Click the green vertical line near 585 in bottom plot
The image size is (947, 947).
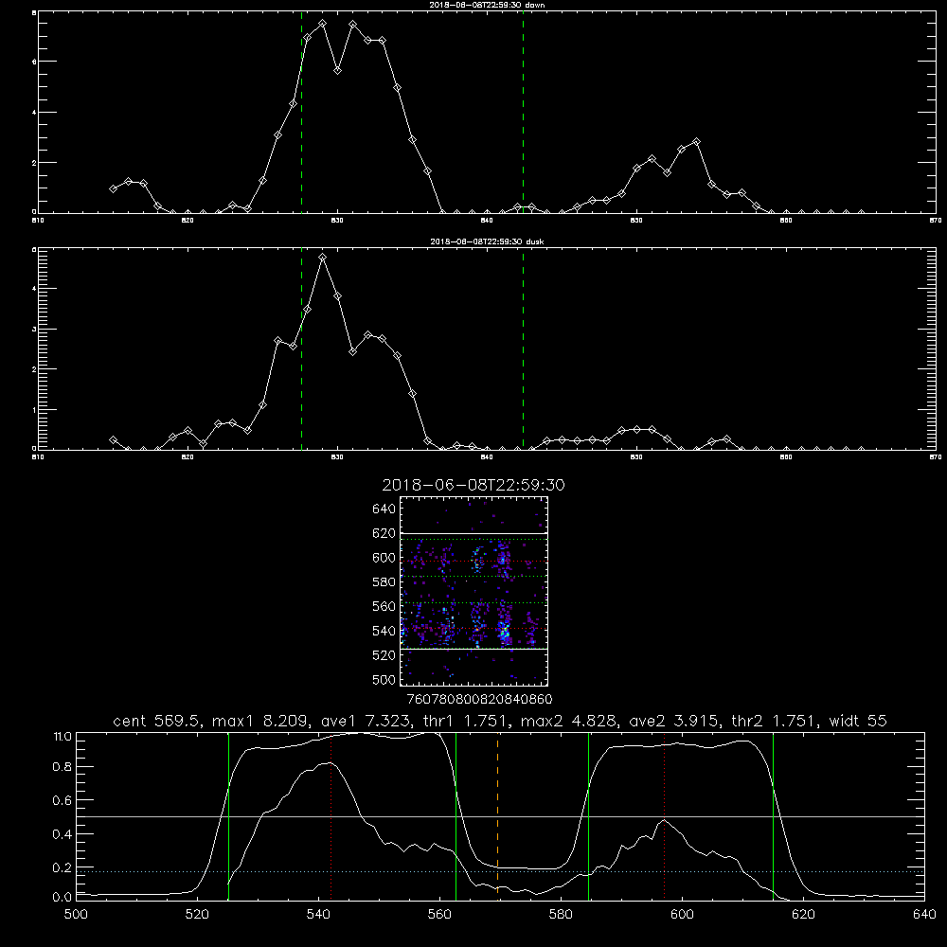pos(588,815)
